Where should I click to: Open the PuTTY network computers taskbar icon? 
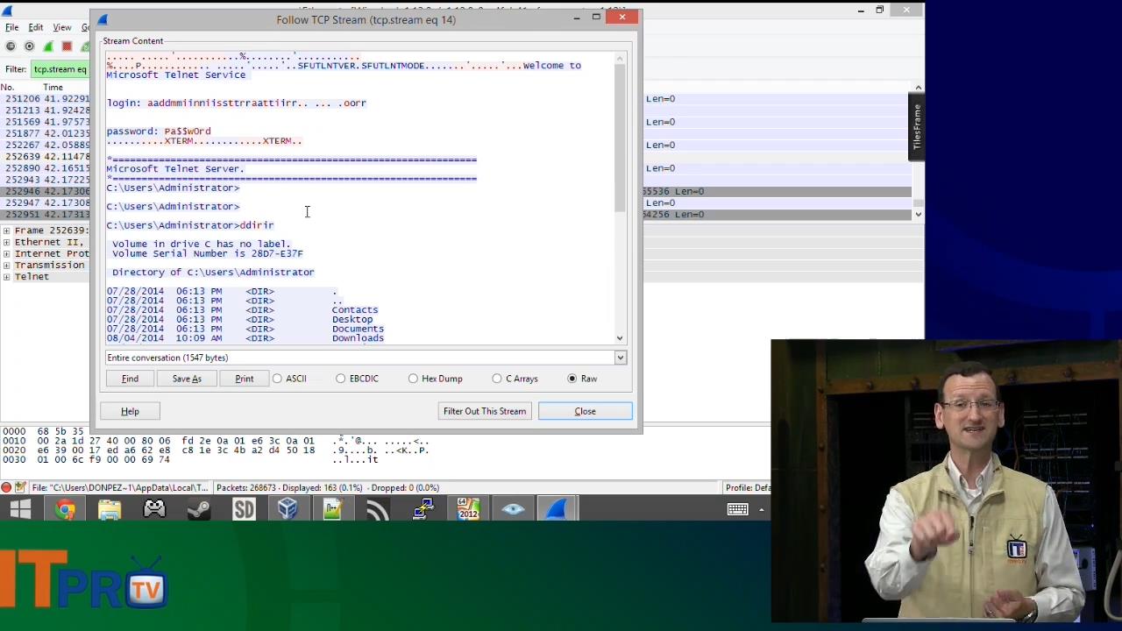pyautogui.click(x=423, y=509)
